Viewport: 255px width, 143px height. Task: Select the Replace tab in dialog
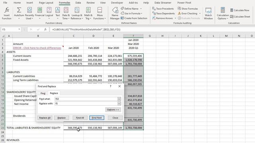click(54, 93)
